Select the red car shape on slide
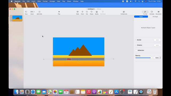Viewport: 171px width, 96px height. (69, 59)
